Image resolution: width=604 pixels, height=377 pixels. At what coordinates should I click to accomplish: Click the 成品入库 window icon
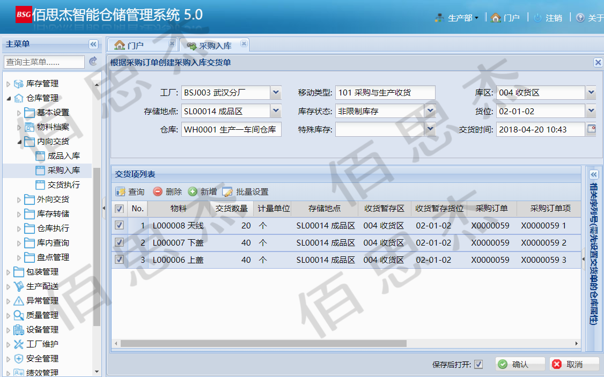40,156
